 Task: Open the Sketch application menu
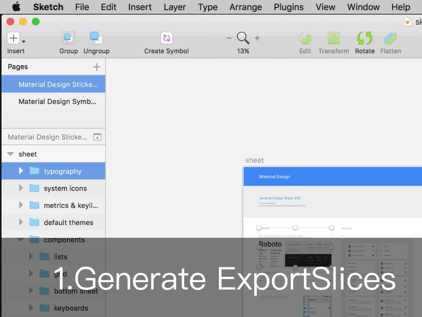point(48,7)
